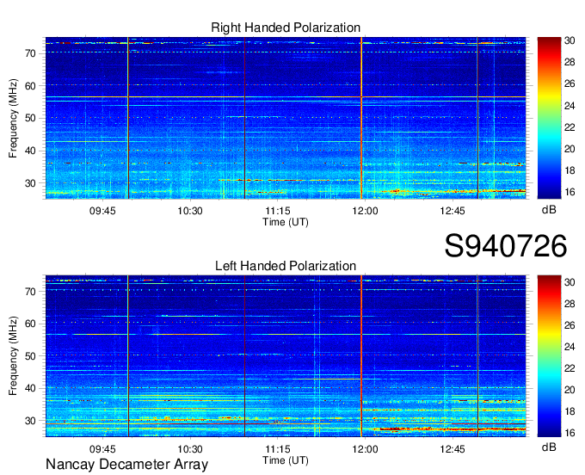Click the 26 dB tick on upper colorbar
Image resolution: width=585 pixels, height=475 pixels.
[570, 84]
